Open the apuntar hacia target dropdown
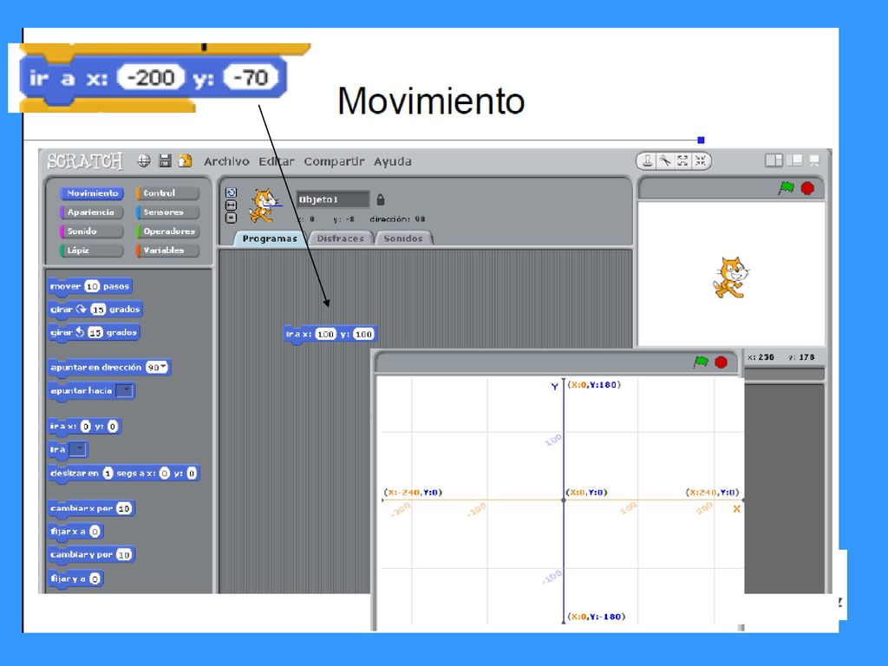This screenshot has width=888, height=666. point(124,390)
